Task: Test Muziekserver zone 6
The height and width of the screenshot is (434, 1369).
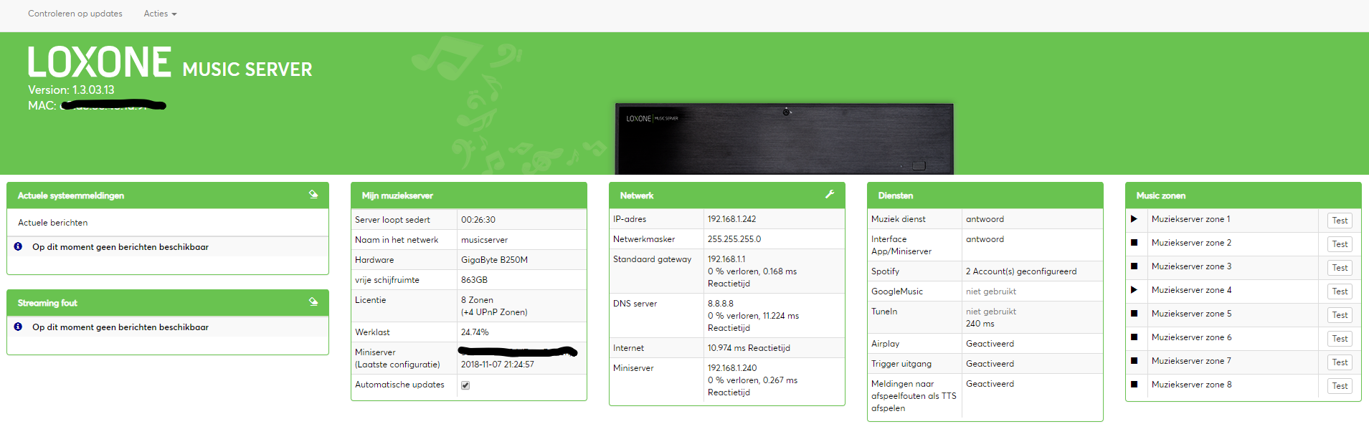Action: tap(1340, 339)
